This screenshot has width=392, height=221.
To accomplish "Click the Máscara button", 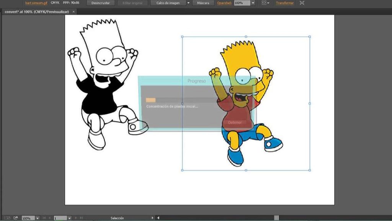I will (203, 3).
